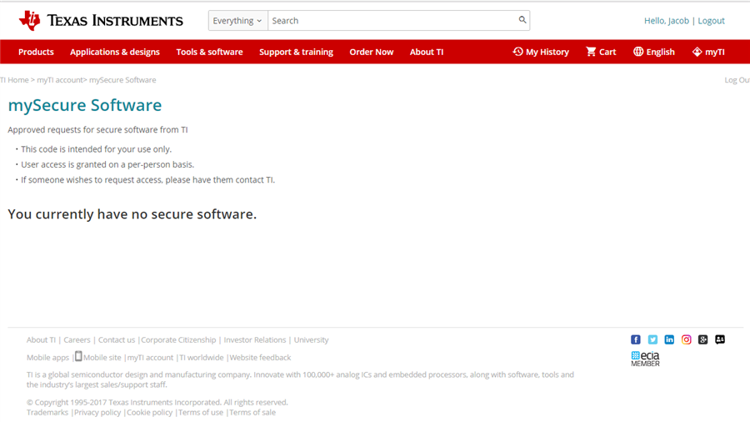The image size is (750, 422).
Task: Open the LinkedIn social link
Action: coord(669,339)
